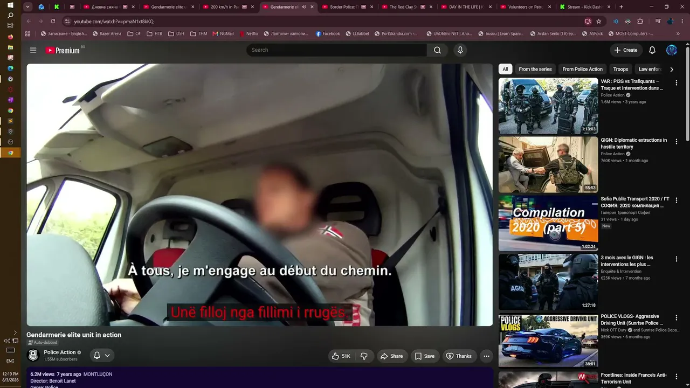Open options menu for POLICE VLOGS video
The image size is (690, 388).
point(676,318)
